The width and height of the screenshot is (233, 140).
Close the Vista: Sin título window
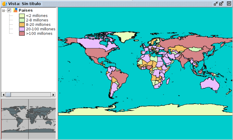(x=229, y=4)
